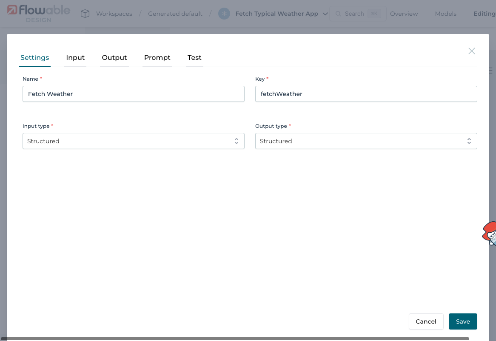496x341 pixels.
Task: Click the search magnifier icon
Action: coord(338,13)
